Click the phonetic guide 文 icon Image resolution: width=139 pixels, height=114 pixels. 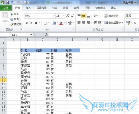tap(70, 23)
